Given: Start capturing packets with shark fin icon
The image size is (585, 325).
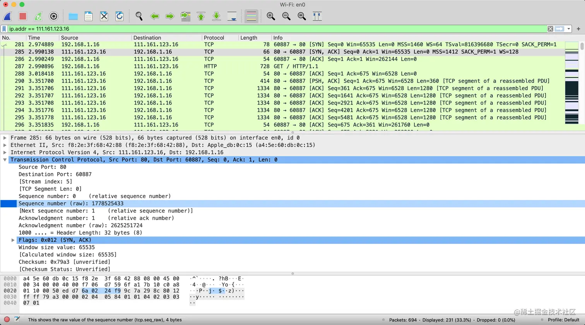Looking at the screenshot, I should (8, 16).
